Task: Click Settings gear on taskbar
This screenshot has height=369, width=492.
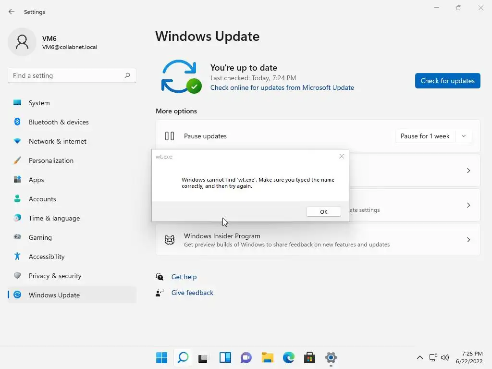Action: pyautogui.click(x=331, y=357)
